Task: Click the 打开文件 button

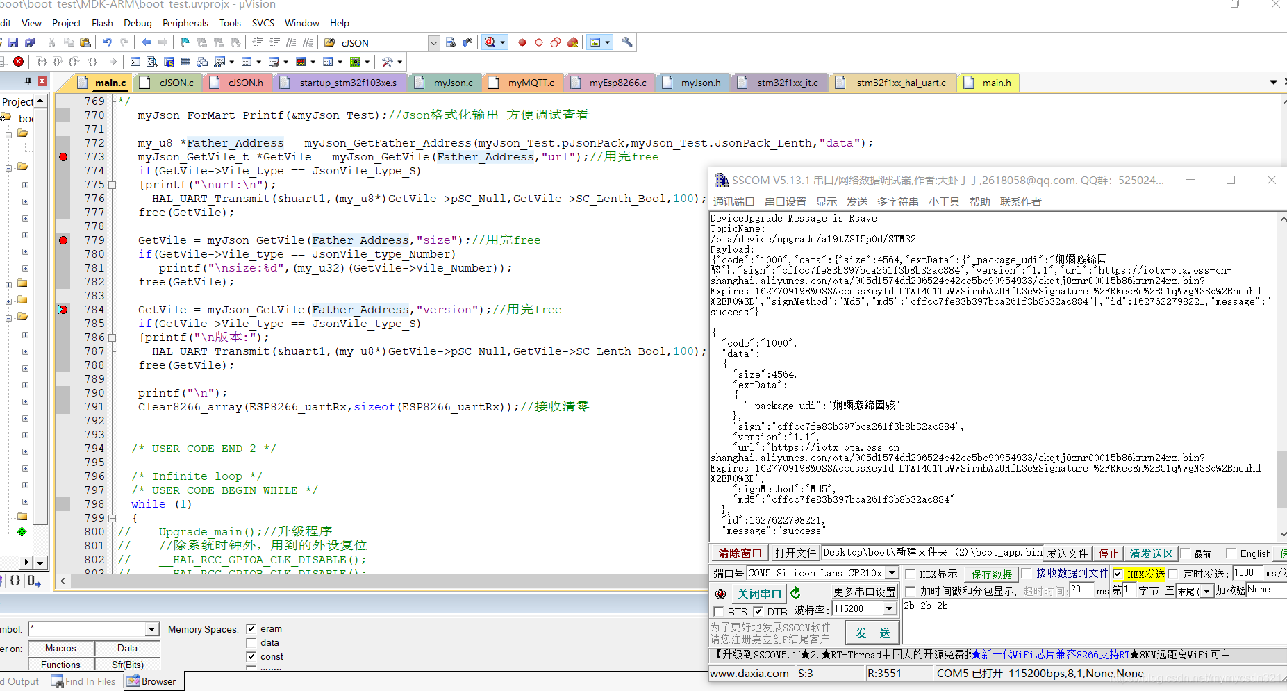Action: pos(795,553)
